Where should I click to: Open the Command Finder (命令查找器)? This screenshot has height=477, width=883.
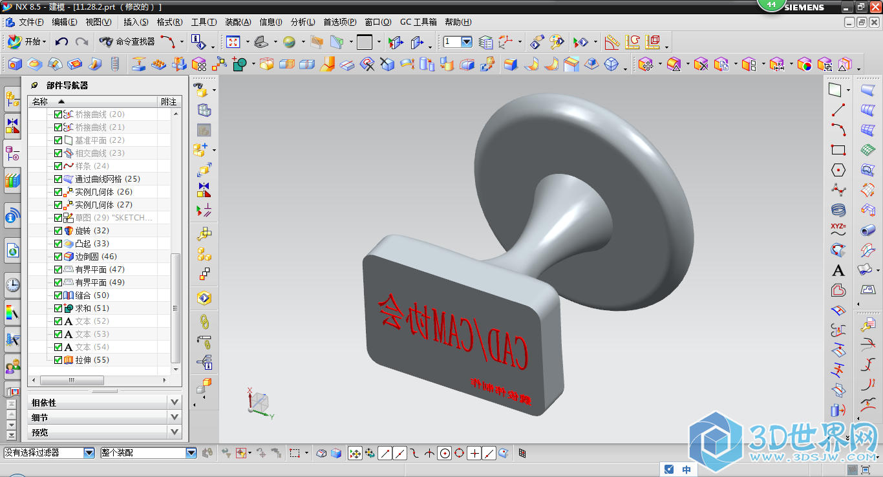click(x=127, y=42)
